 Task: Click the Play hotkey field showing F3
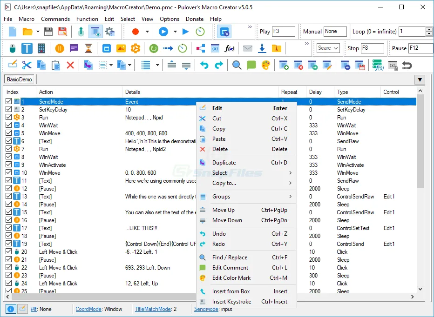[284, 32]
